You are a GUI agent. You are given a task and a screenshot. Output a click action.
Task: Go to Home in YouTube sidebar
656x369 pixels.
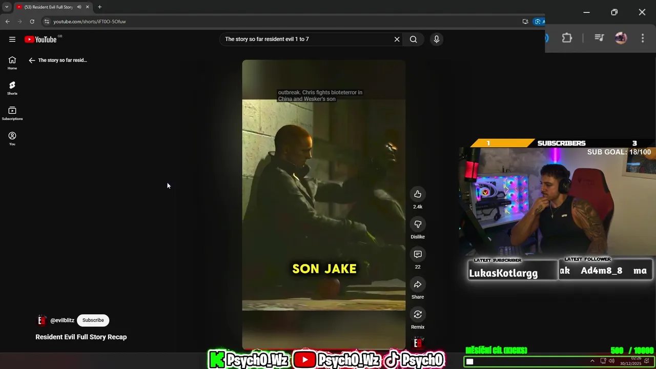point(12,63)
